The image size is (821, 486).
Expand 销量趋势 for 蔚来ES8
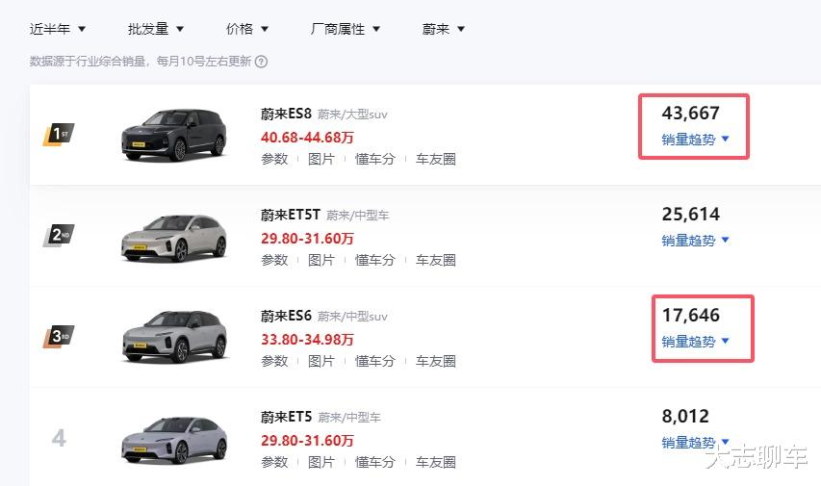696,139
